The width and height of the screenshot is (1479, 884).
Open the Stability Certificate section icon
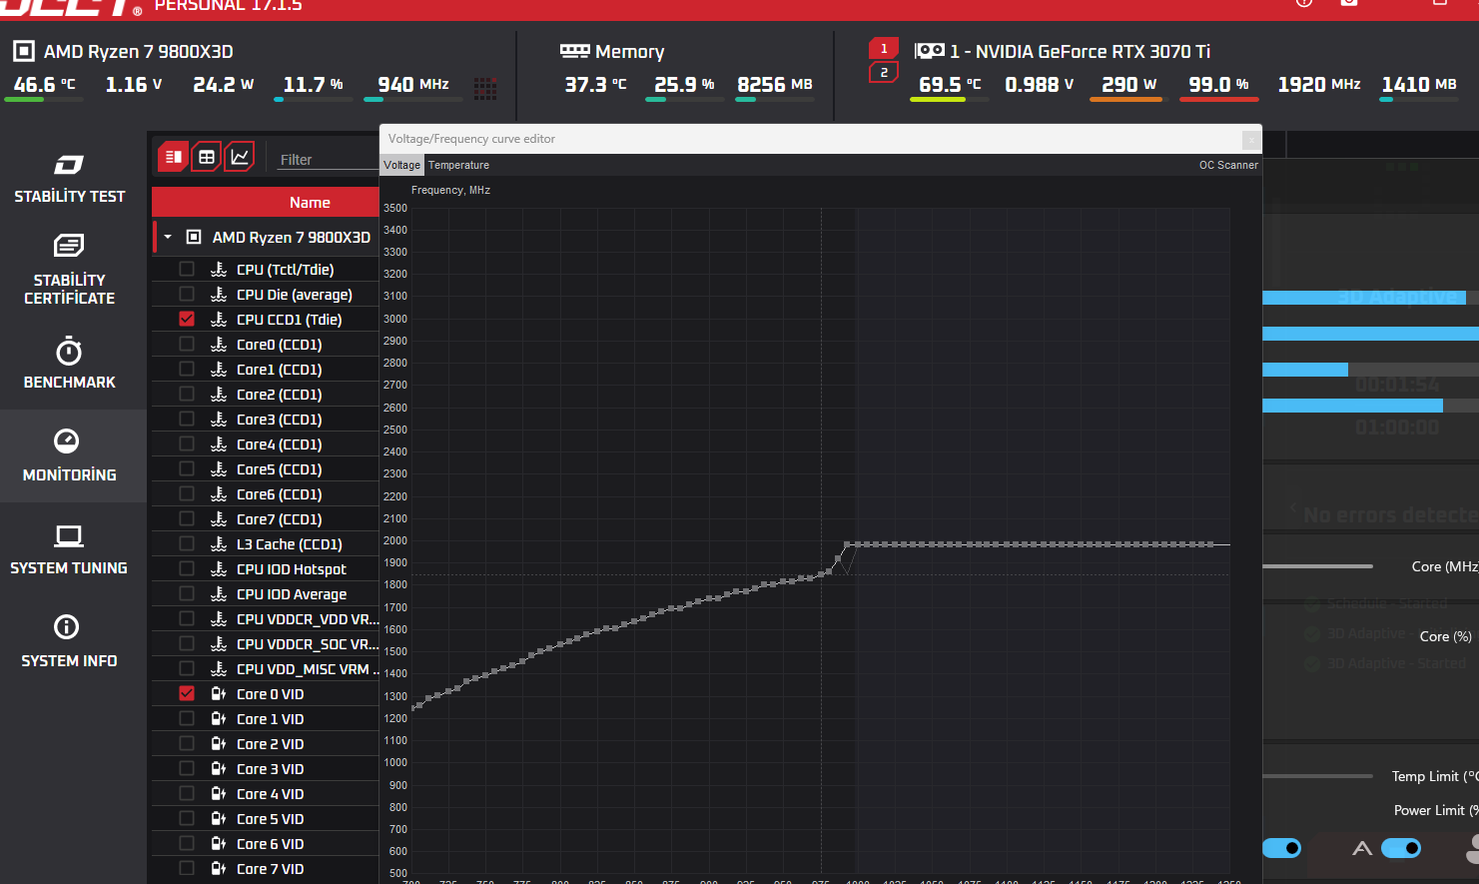click(x=69, y=246)
